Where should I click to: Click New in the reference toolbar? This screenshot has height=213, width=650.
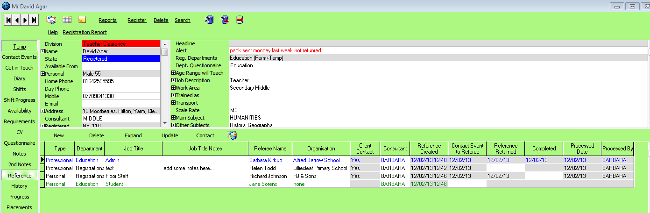(x=59, y=135)
